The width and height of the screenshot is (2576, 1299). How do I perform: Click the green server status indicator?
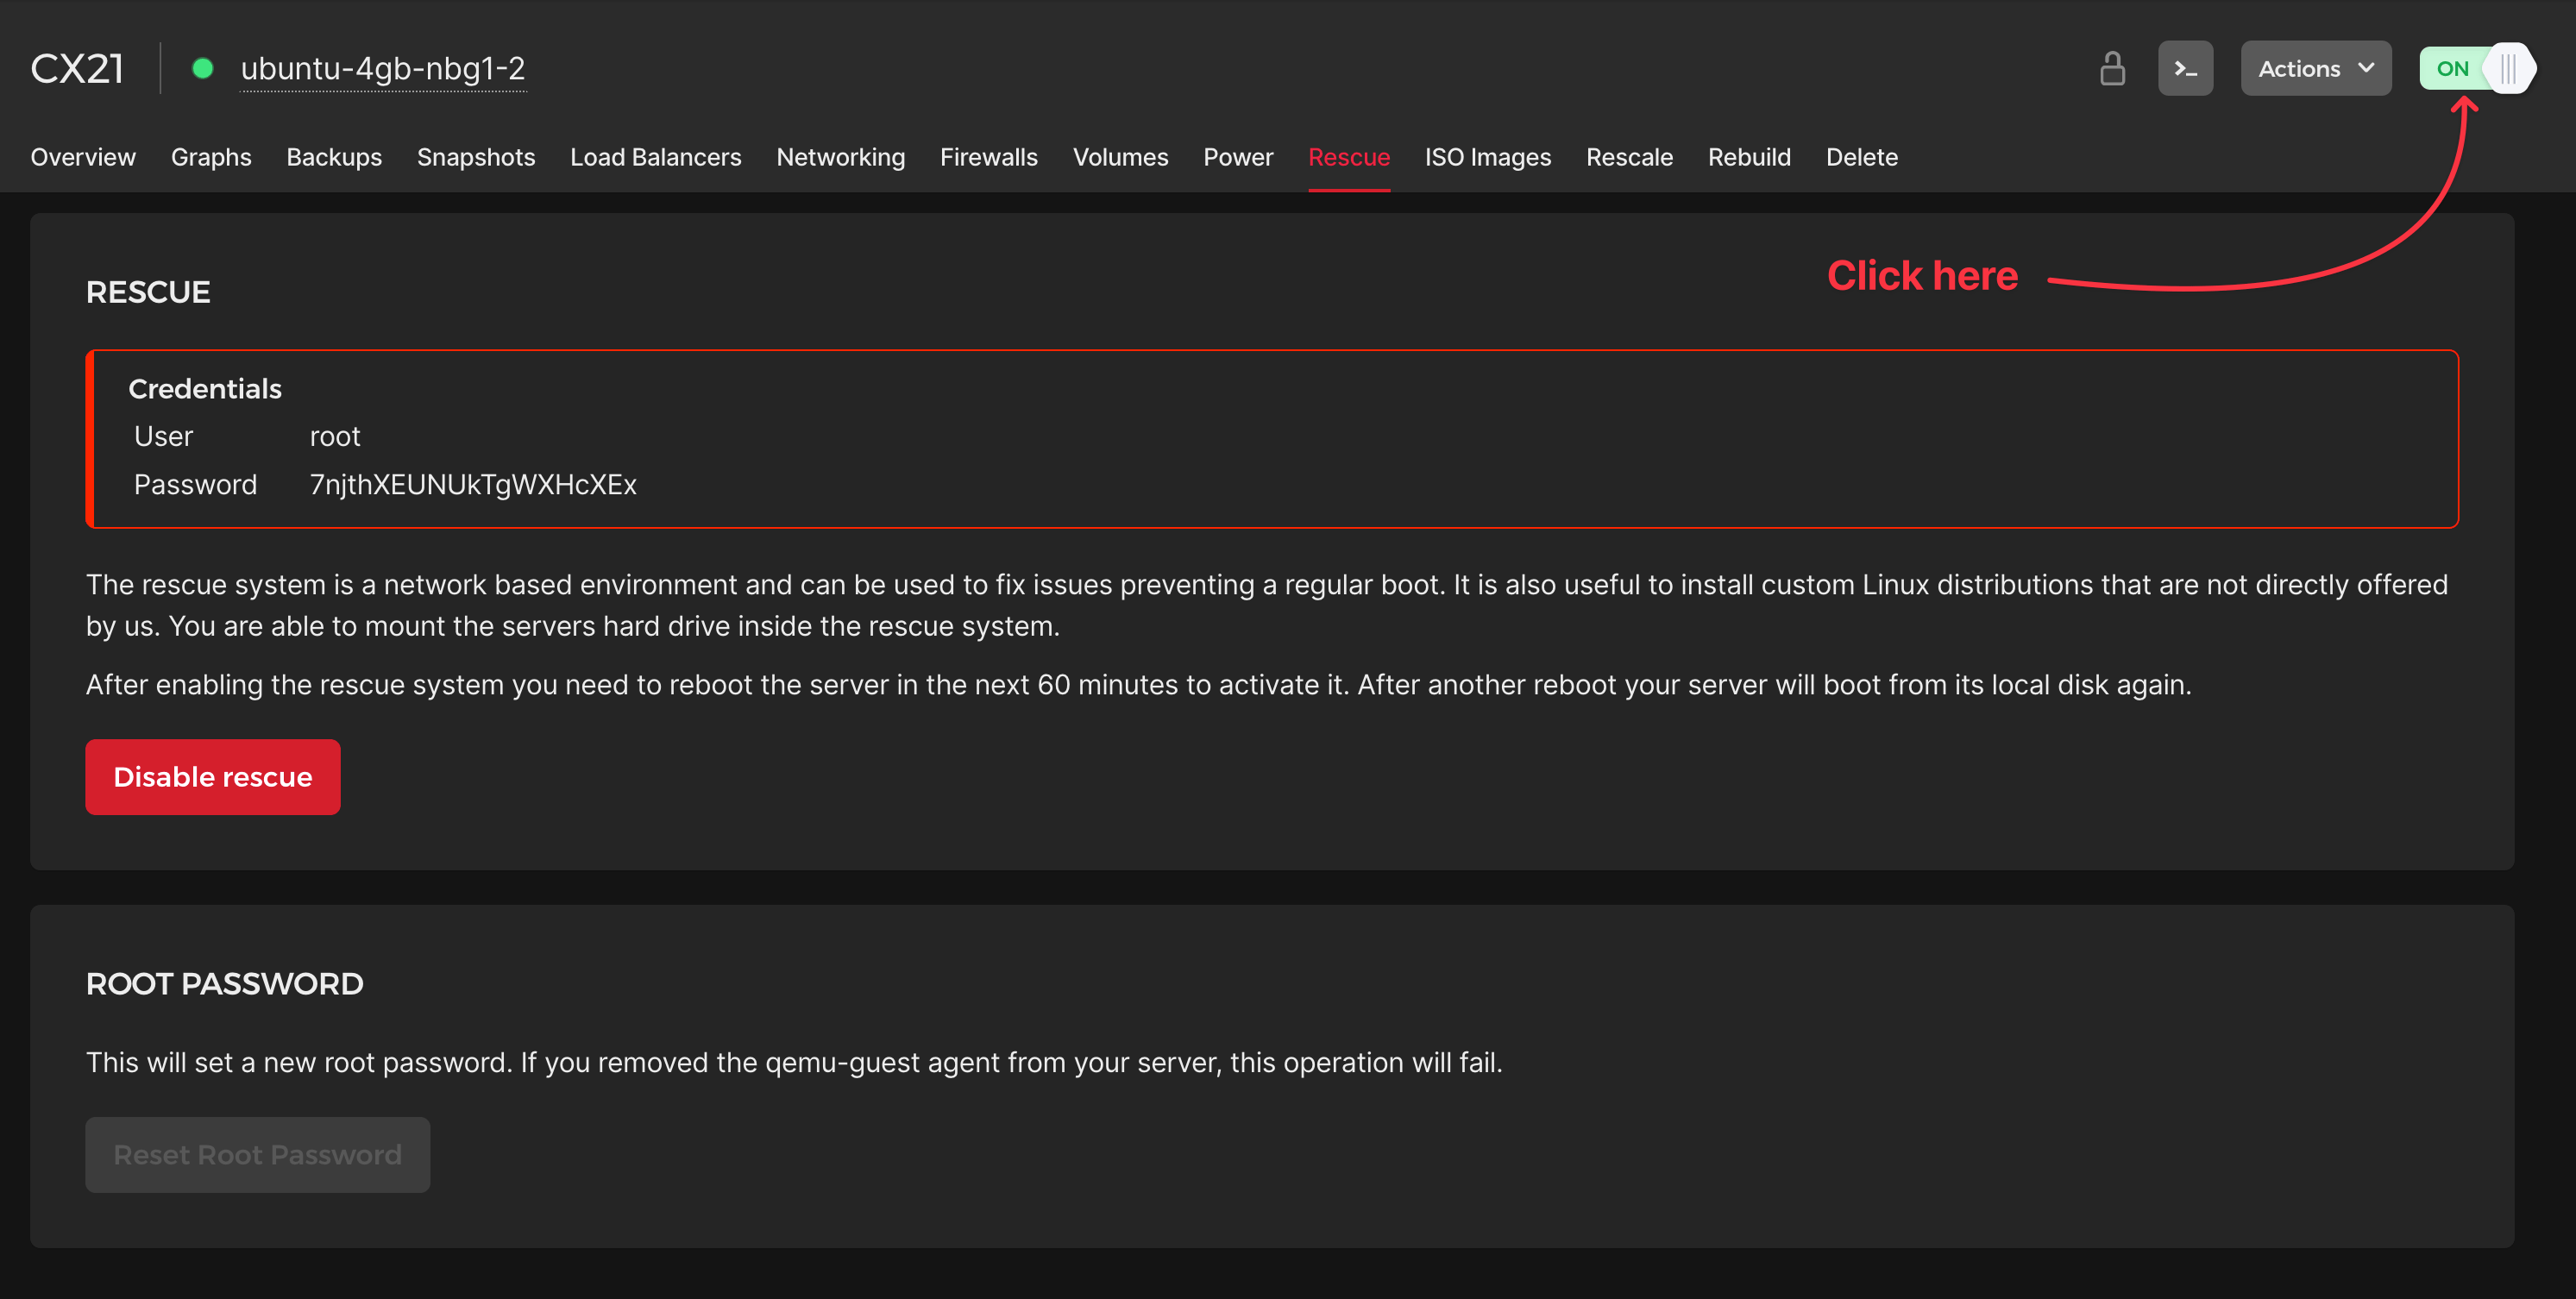pyautogui.click(x=203, y=68)
